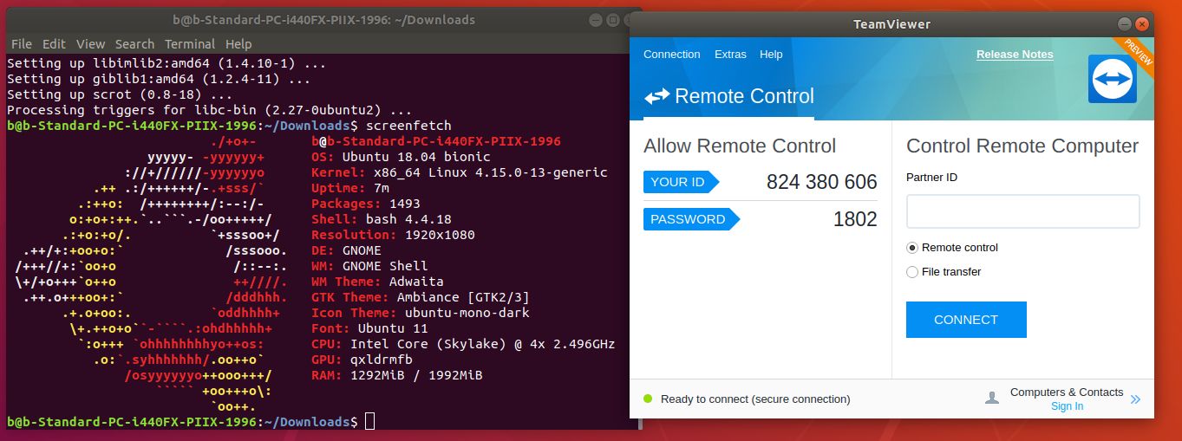Select the File transfer radio button
This screenshot has width=1182, height=441.
click(911, 272)
